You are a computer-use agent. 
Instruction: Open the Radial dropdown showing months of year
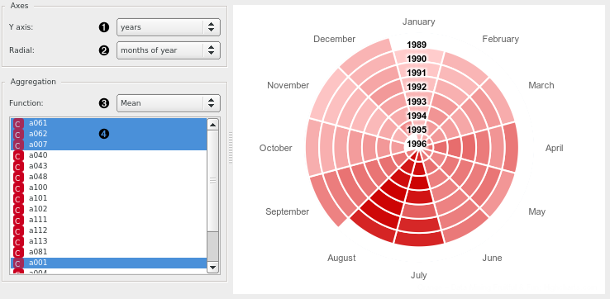click(x=169, y=50)
